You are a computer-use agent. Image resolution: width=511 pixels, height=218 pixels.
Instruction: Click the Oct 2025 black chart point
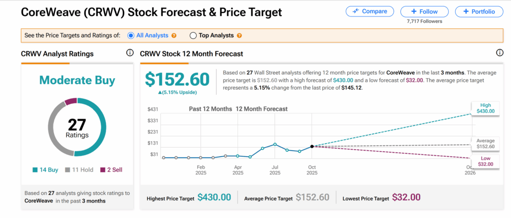tap(312, 146)
